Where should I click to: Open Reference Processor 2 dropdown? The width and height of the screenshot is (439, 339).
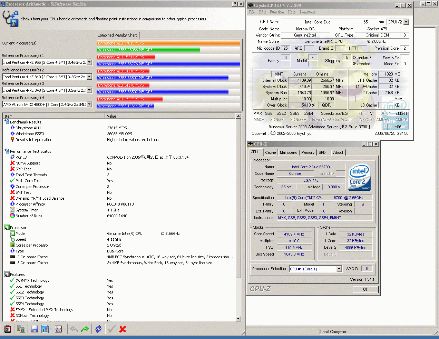click(89, 77)
